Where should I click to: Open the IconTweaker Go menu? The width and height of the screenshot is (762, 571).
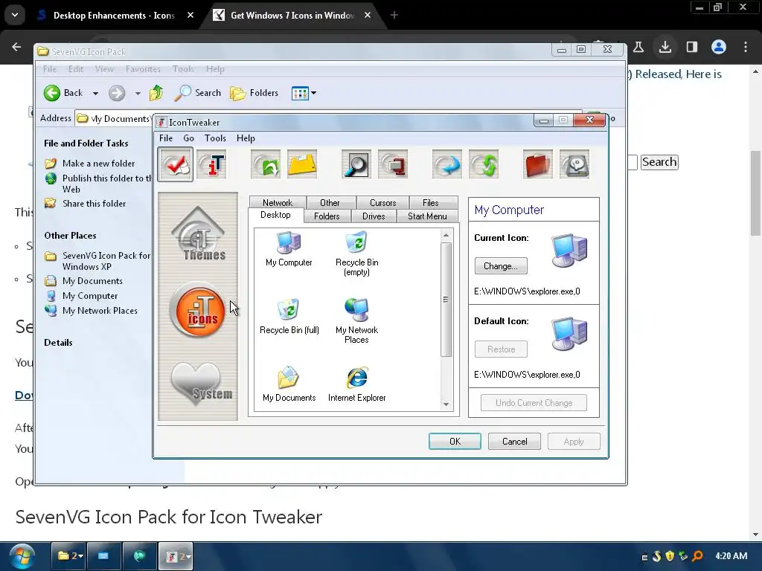click(188, 138)
